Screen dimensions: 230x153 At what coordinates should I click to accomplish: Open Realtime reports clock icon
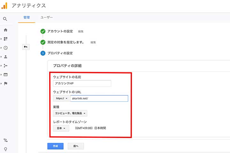[x=5, y=48]
